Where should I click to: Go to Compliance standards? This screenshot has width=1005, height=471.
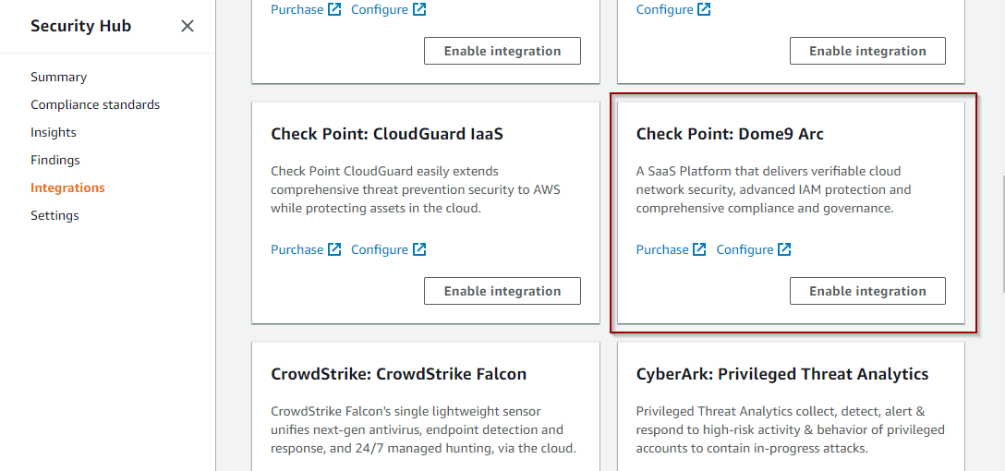pyautogui.click(x=95, y=104)
